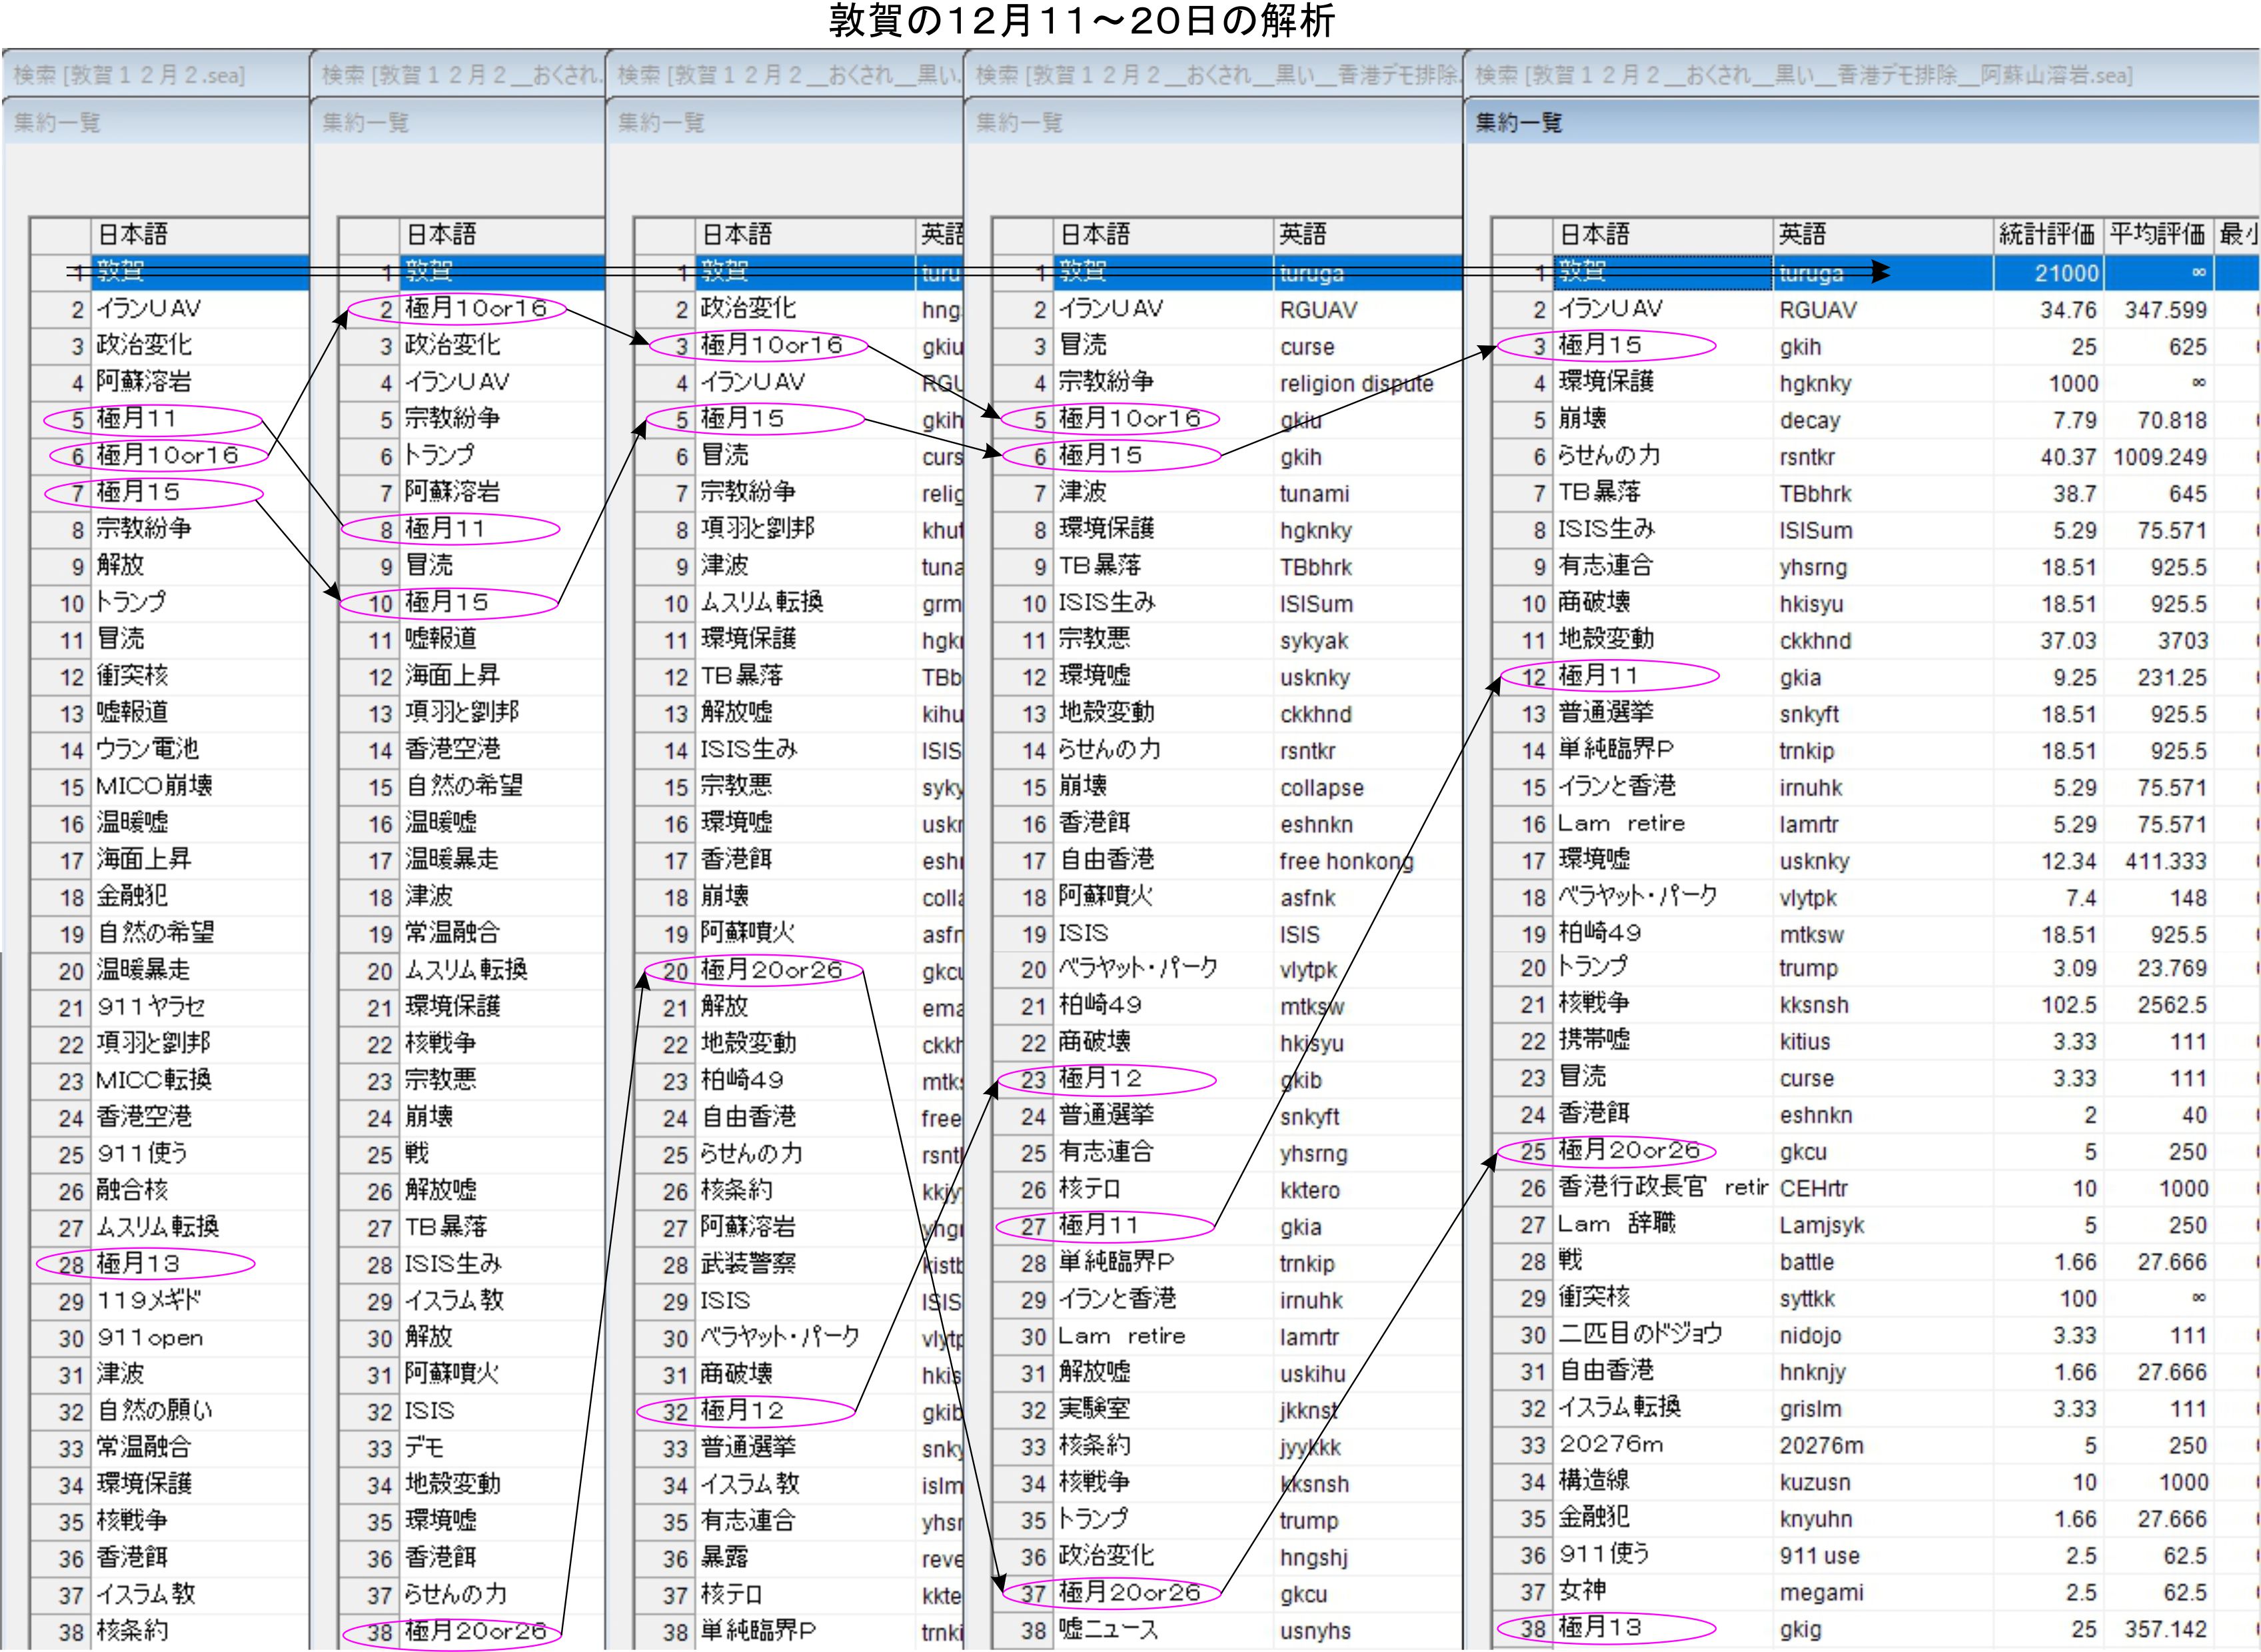Click the free honkong English cell
The image size is (2261, 1652).
(1346, 861)
